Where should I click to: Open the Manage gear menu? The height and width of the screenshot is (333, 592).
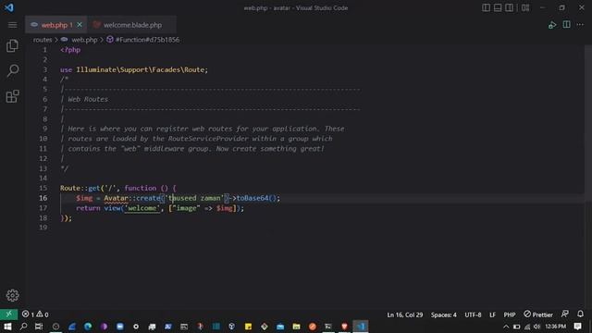pos(12,295)
